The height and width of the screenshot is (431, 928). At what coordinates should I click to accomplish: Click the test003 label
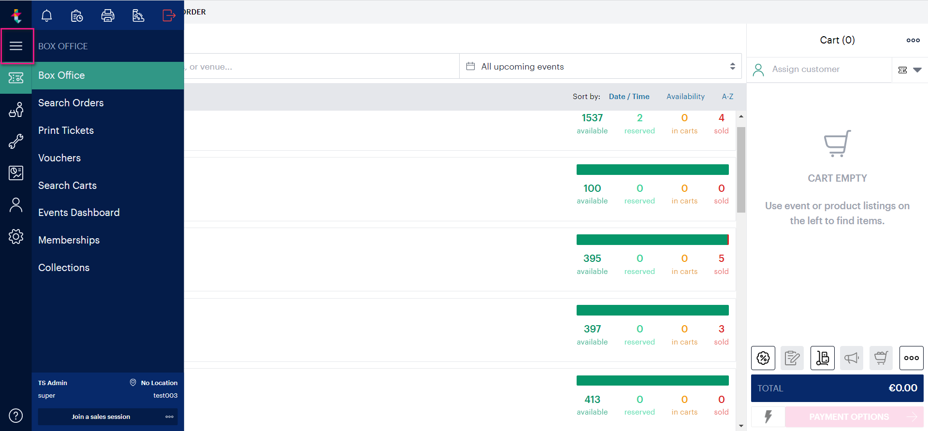click(x=165, y=395)
